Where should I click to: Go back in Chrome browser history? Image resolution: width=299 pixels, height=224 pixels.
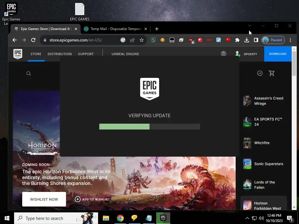click(x=15, y=40)
